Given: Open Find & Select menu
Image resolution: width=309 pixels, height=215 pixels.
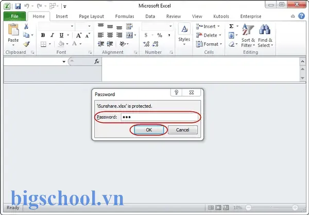Looking at the screenshot, I should [x=265, y=36].
